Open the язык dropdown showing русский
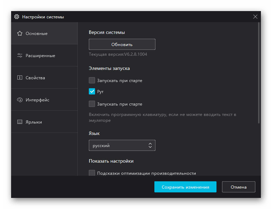 (x=122, y=146)
